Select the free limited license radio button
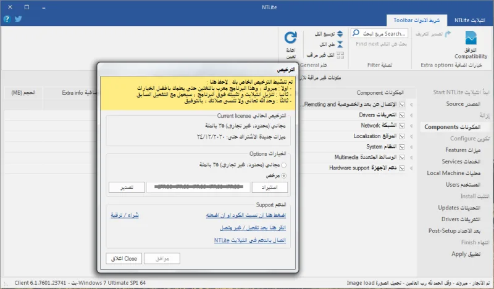The height and width of the screenshot is (289, 494). click(284, 165)
